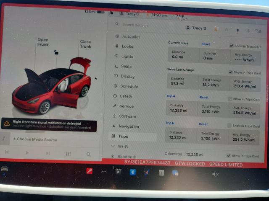Tap the red Model 3 car image
Image resolution: width=269 pixels, height=201 pixels.
coord(51,86)
